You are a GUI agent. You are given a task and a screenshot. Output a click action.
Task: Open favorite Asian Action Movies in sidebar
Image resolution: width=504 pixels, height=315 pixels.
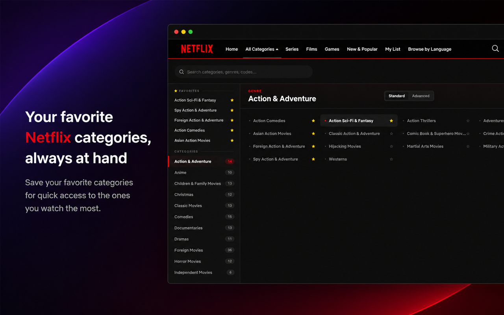[193, 141]
